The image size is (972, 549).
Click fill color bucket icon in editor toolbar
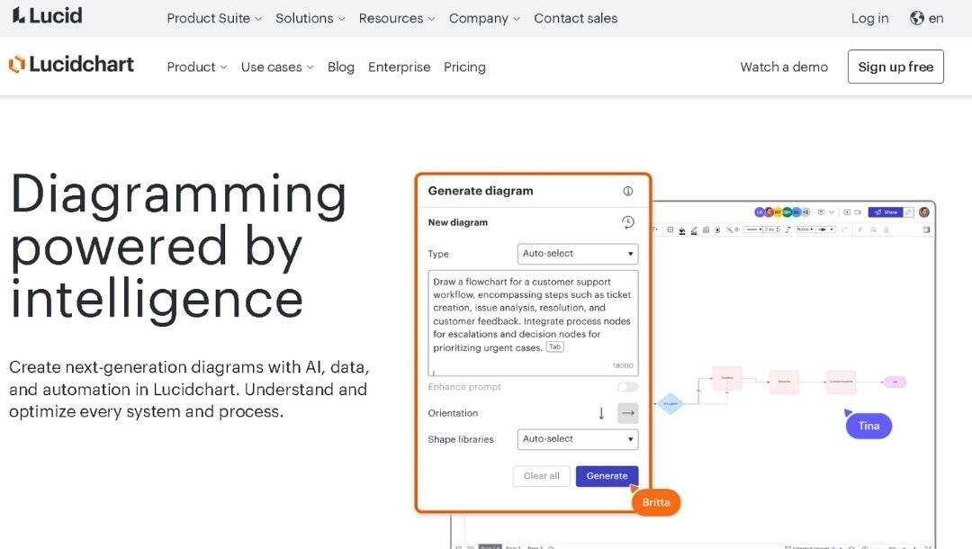pyautogui.click(x=682, y=229)
